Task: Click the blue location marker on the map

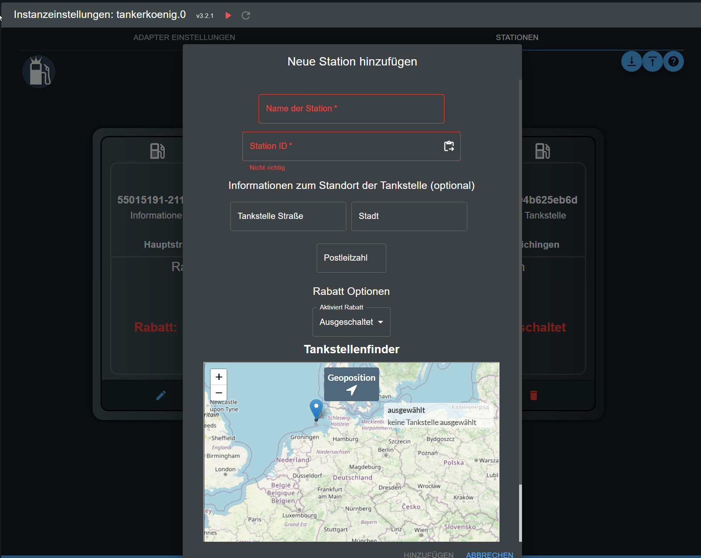Action: pyautogui.click(x=316, y=410)
